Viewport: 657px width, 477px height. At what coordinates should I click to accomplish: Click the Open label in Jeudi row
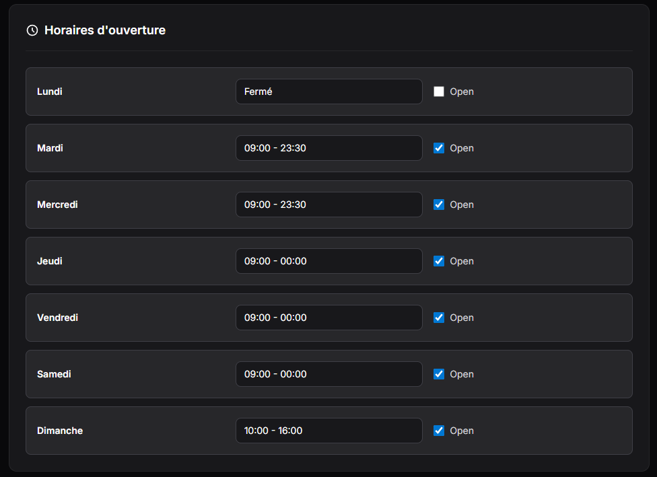click(x=462, y=261)
